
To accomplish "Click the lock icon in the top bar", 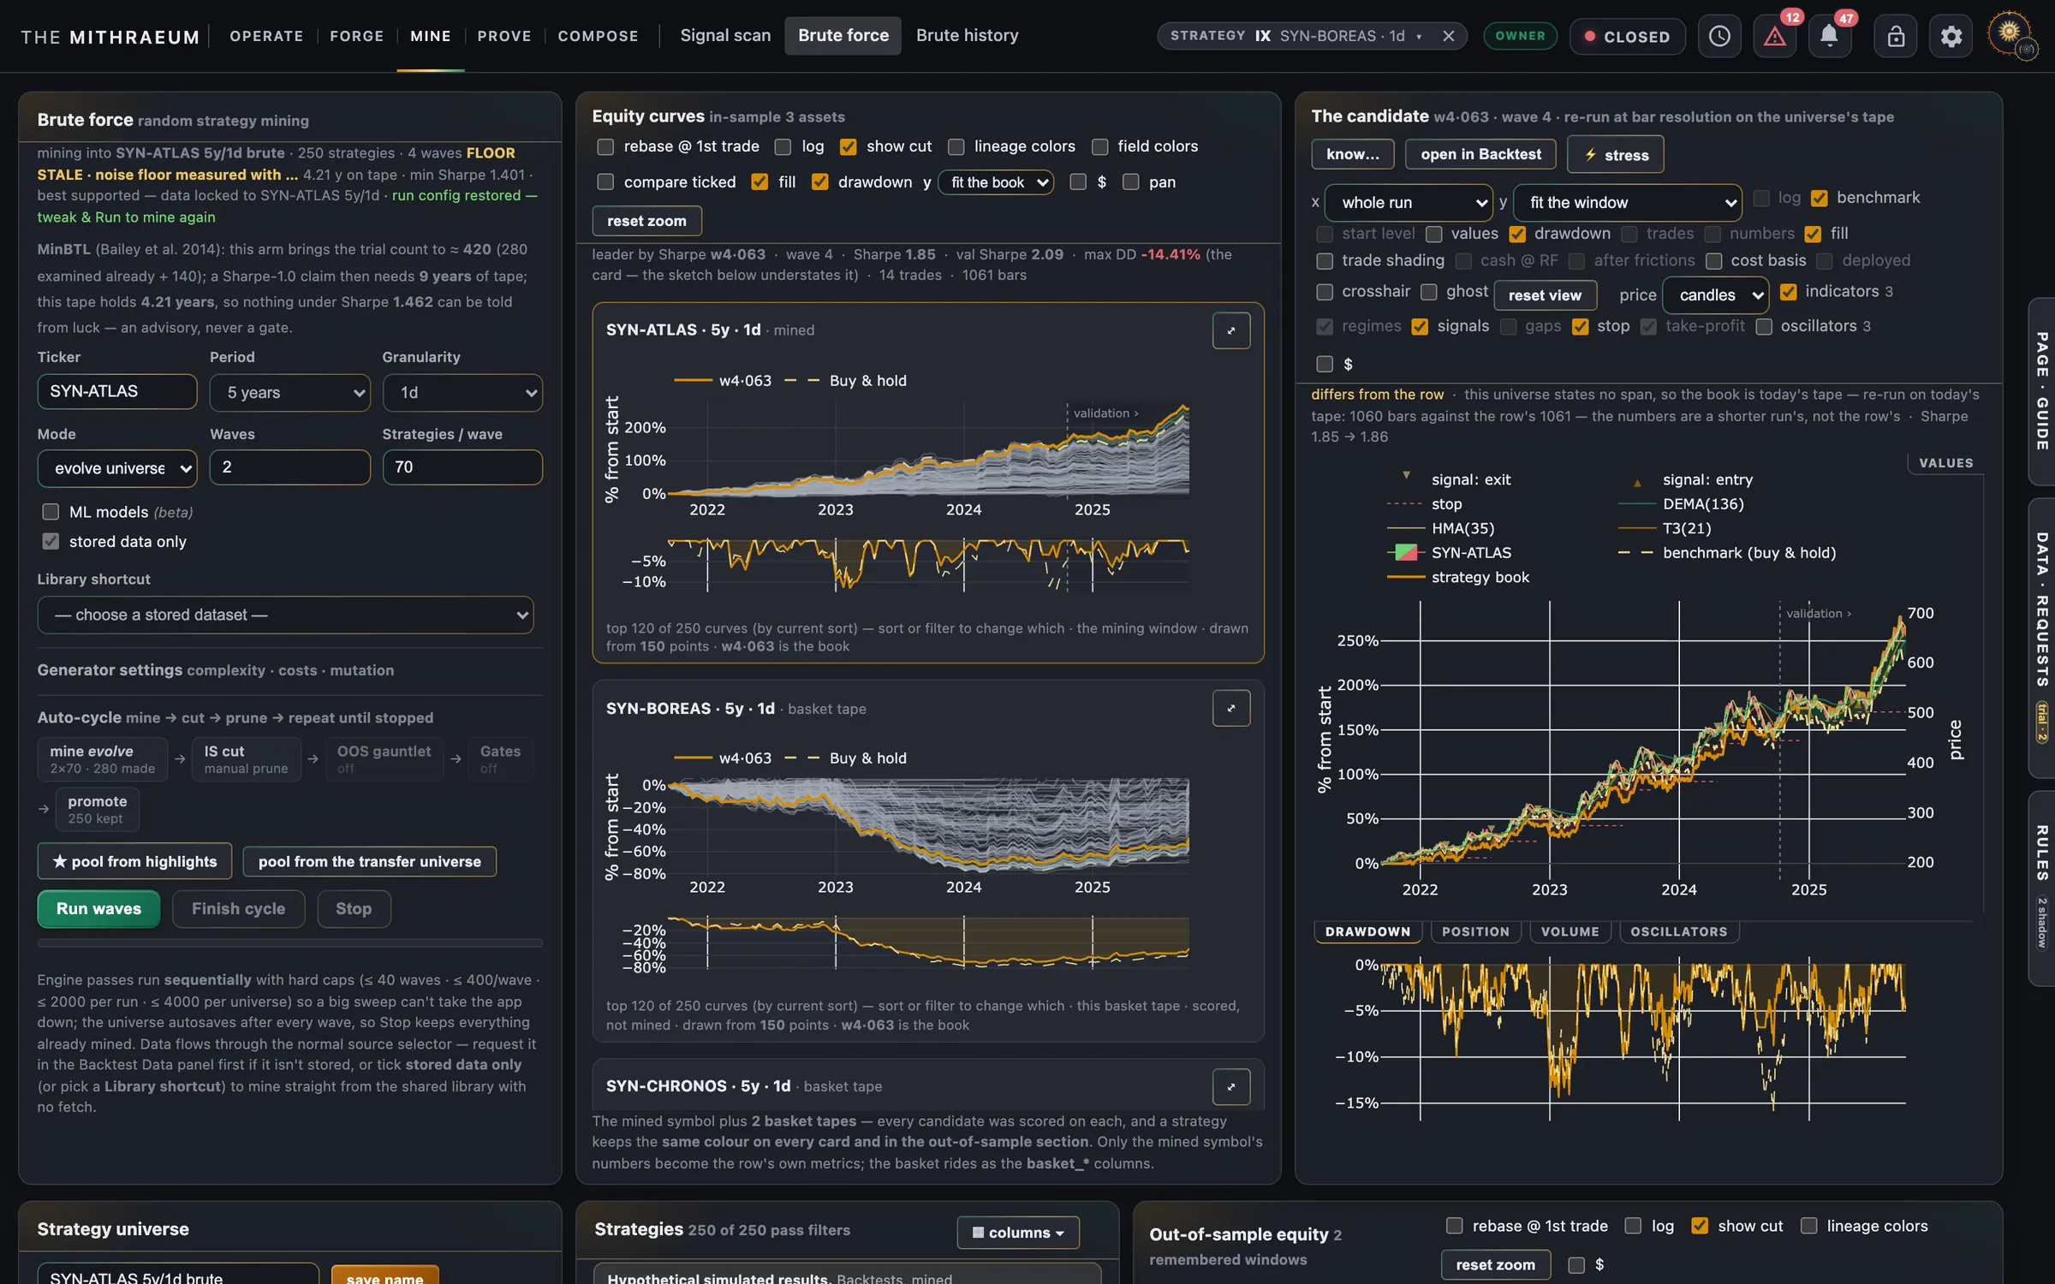I will 1896,36.
